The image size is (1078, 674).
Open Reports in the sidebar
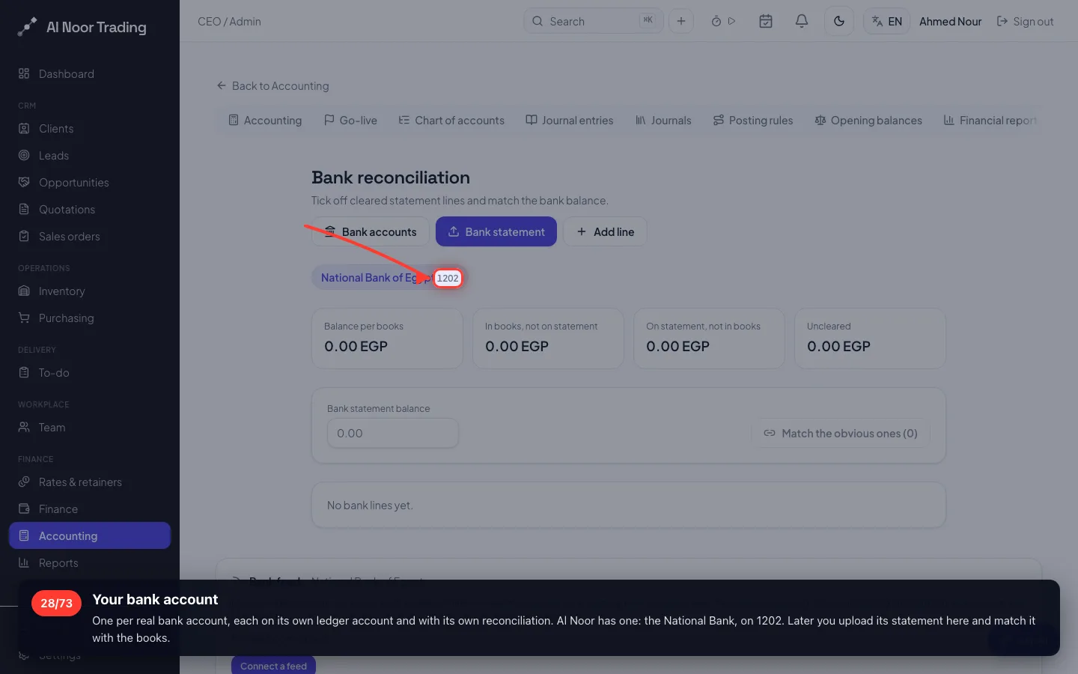pyautogui.click(x=90, y=562)
